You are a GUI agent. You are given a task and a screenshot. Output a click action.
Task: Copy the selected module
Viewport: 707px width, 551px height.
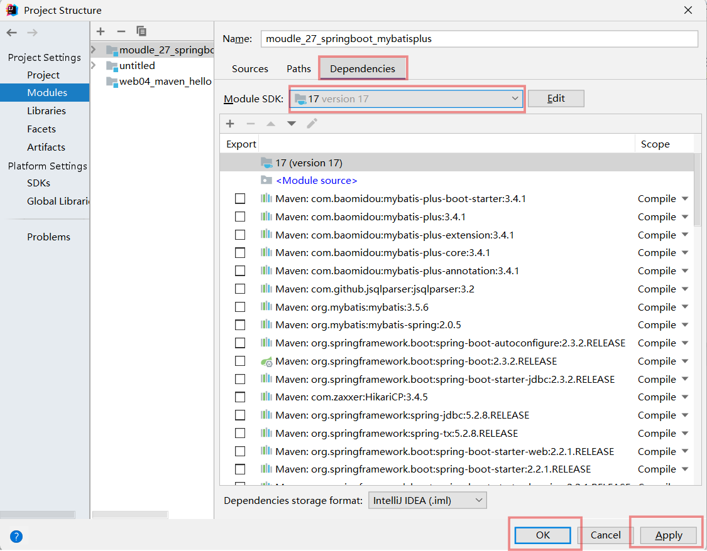(x=141, y=31)
